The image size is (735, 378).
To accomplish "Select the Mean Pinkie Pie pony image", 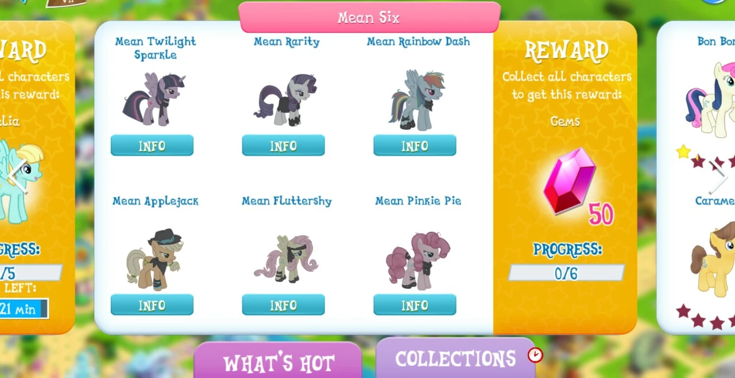I will pyautogui.click(x=417, y=260).
